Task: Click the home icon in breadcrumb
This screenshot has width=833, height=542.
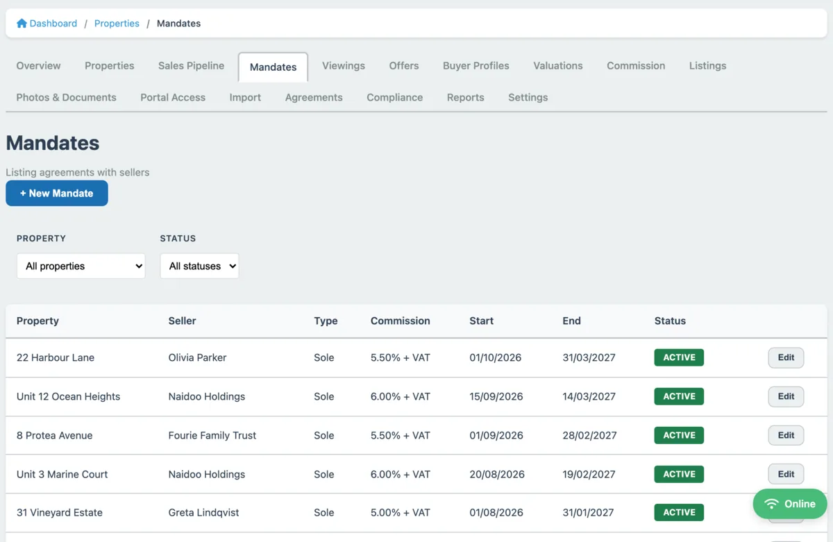Action: (22, 24)
